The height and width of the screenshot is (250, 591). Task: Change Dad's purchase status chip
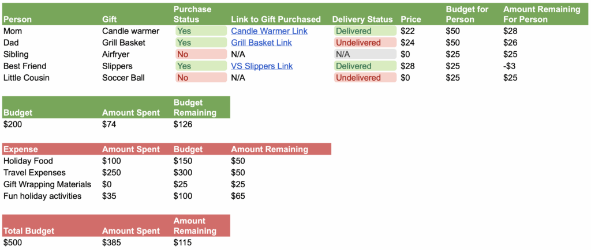200,43
